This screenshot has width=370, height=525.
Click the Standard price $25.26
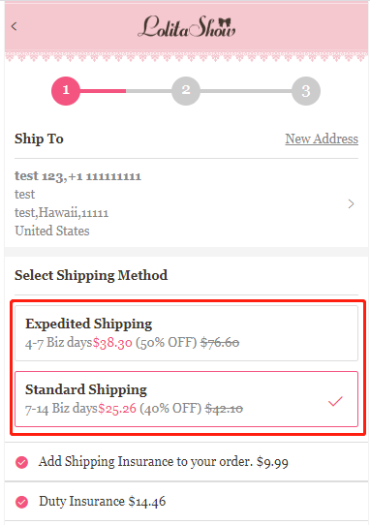click(x=117, y=408)
